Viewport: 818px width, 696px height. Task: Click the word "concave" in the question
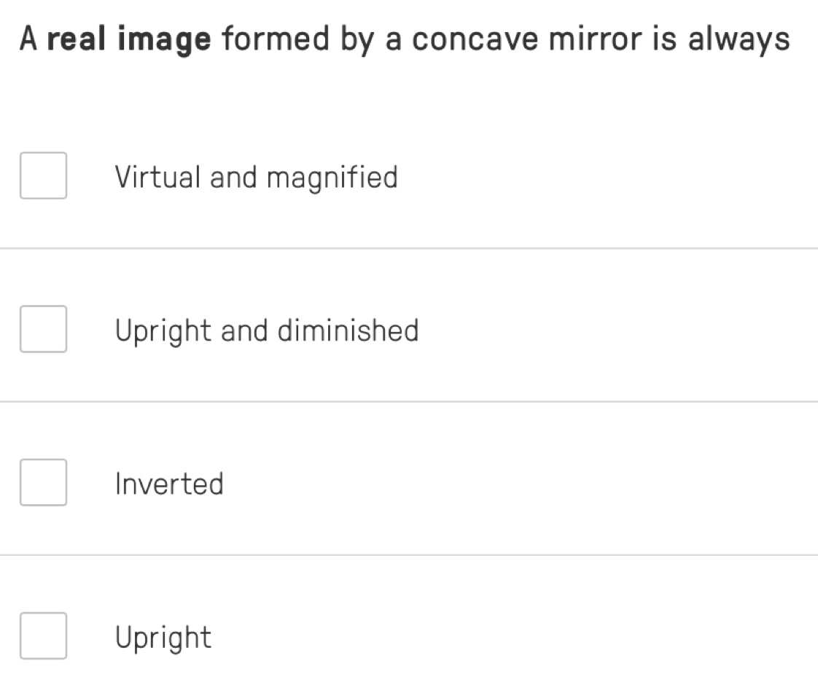(x=476, y=39)
